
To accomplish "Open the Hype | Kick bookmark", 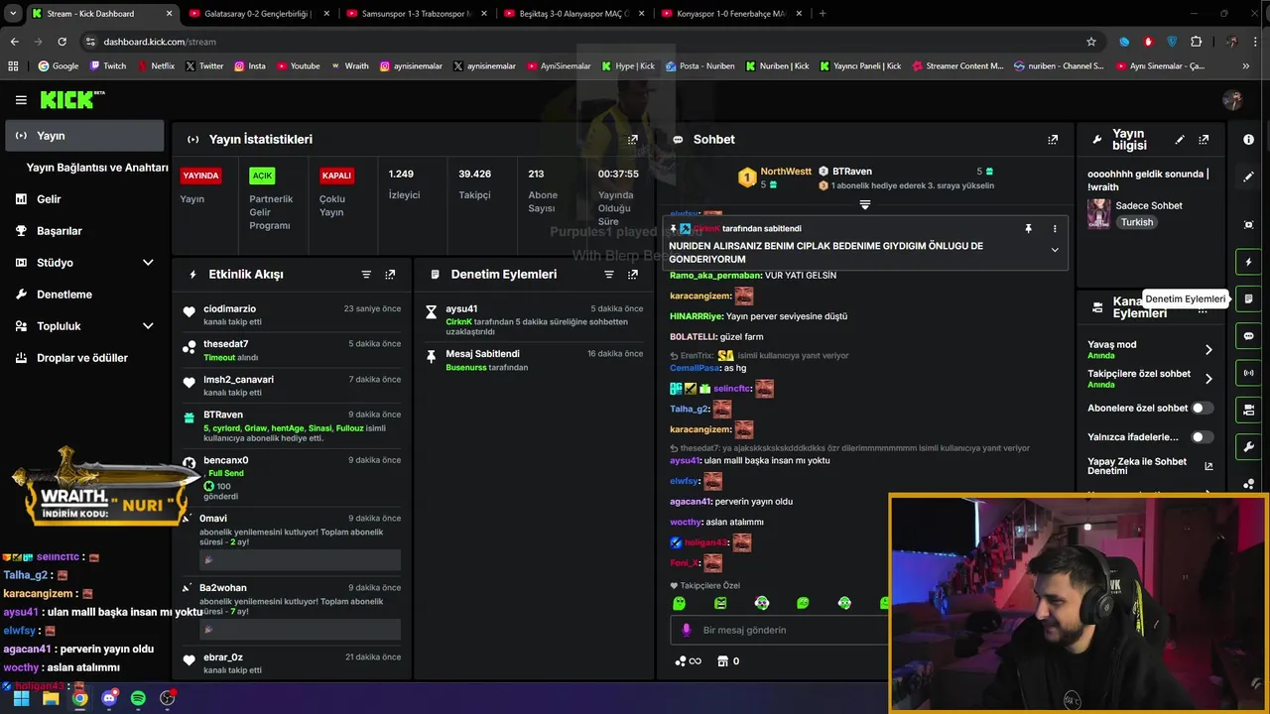I will coord(628,66).
